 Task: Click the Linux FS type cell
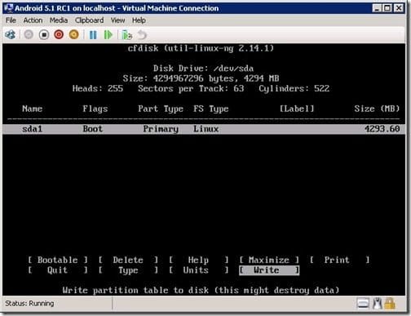click(x=205, y=129)
